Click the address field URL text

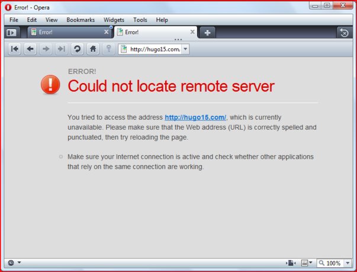point(155,49)
